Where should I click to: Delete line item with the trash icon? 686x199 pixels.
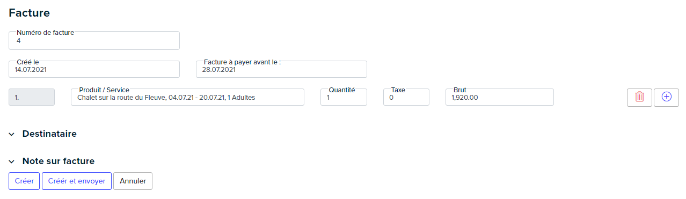(639, 97)
